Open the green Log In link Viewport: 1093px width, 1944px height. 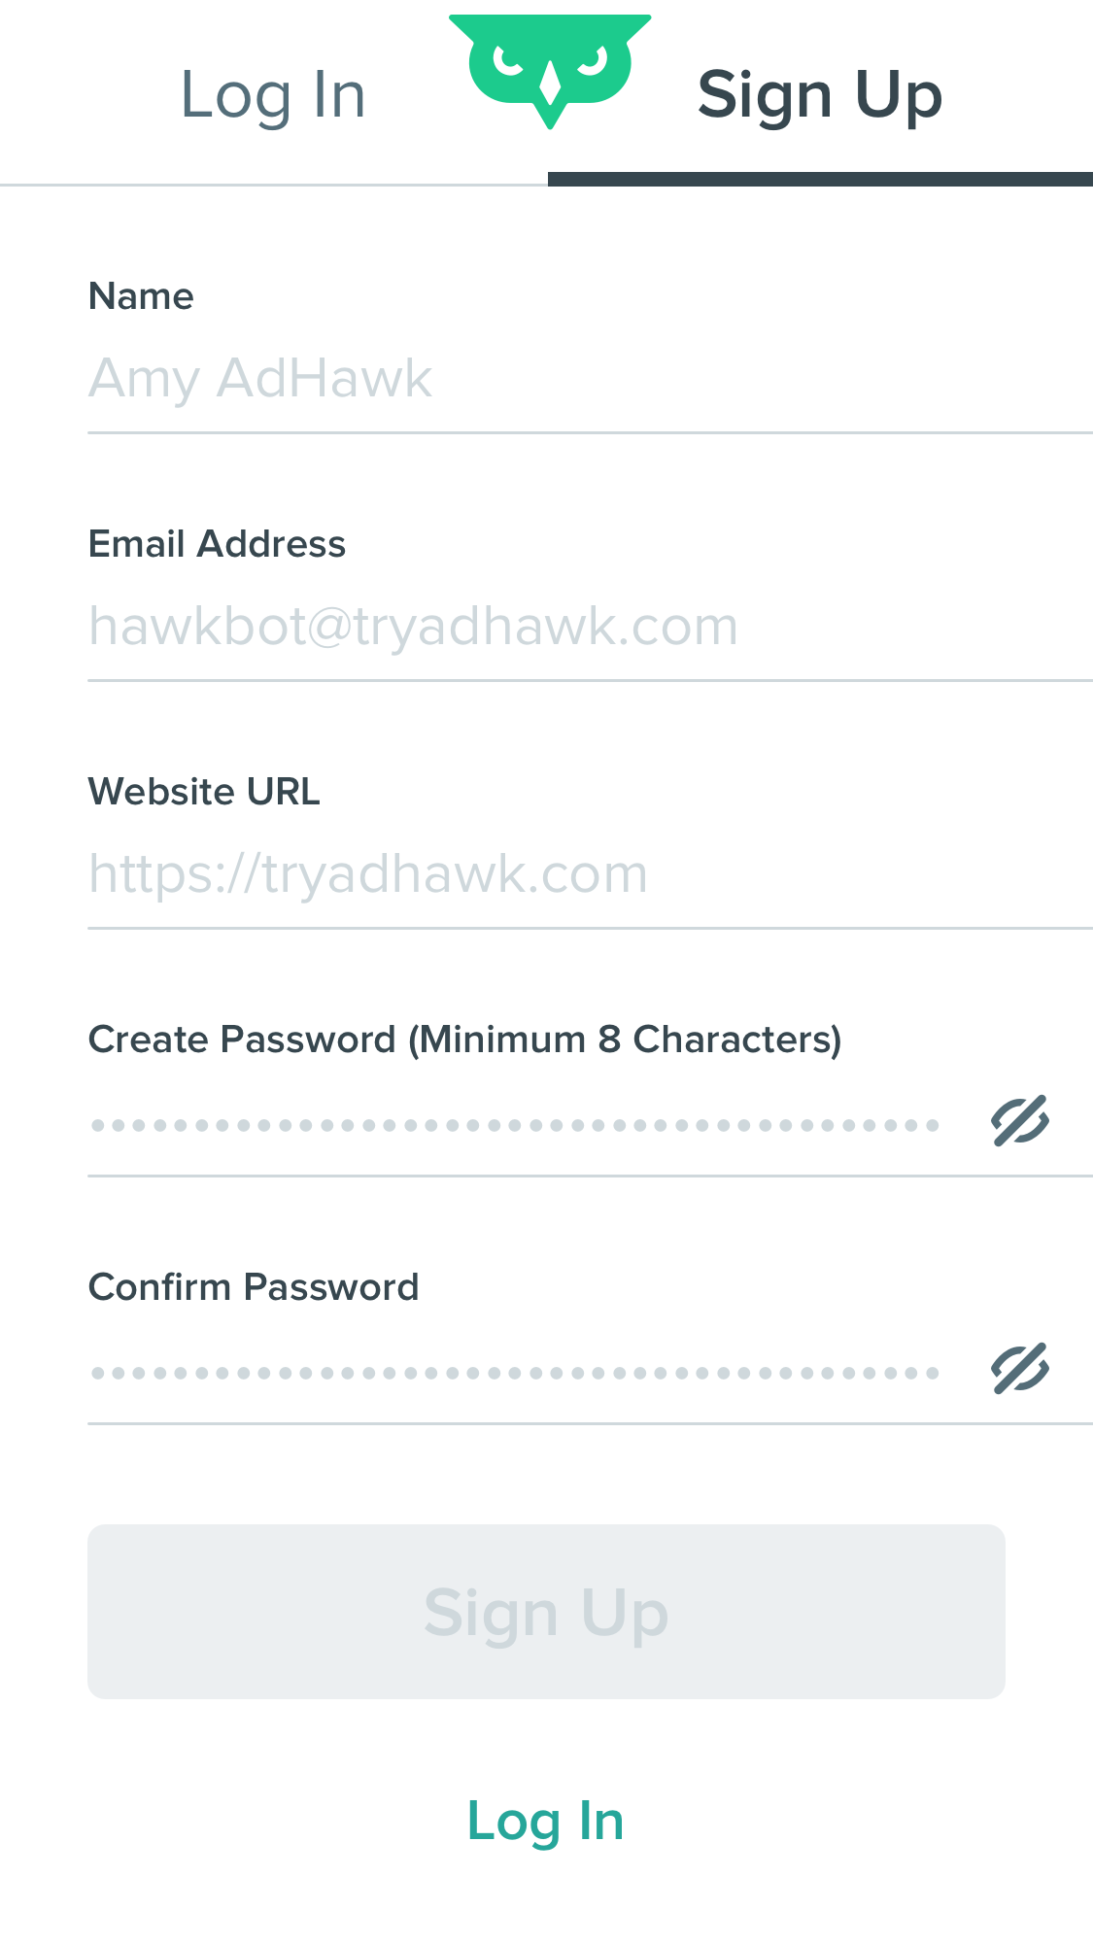tap(546, 1821)
